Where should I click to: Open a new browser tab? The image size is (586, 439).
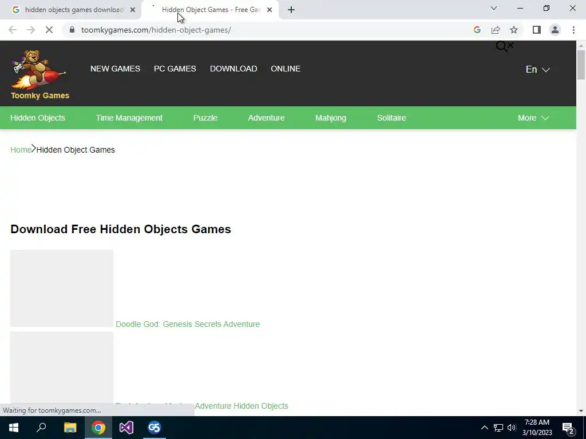click(291, 10)
